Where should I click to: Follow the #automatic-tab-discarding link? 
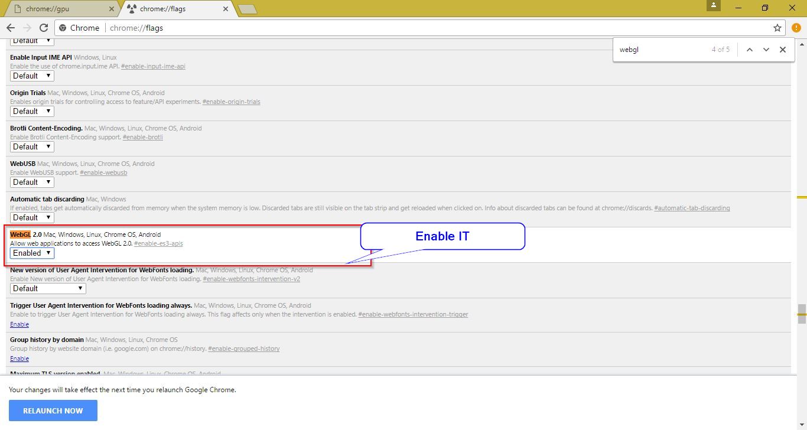(x=692, y=208)
